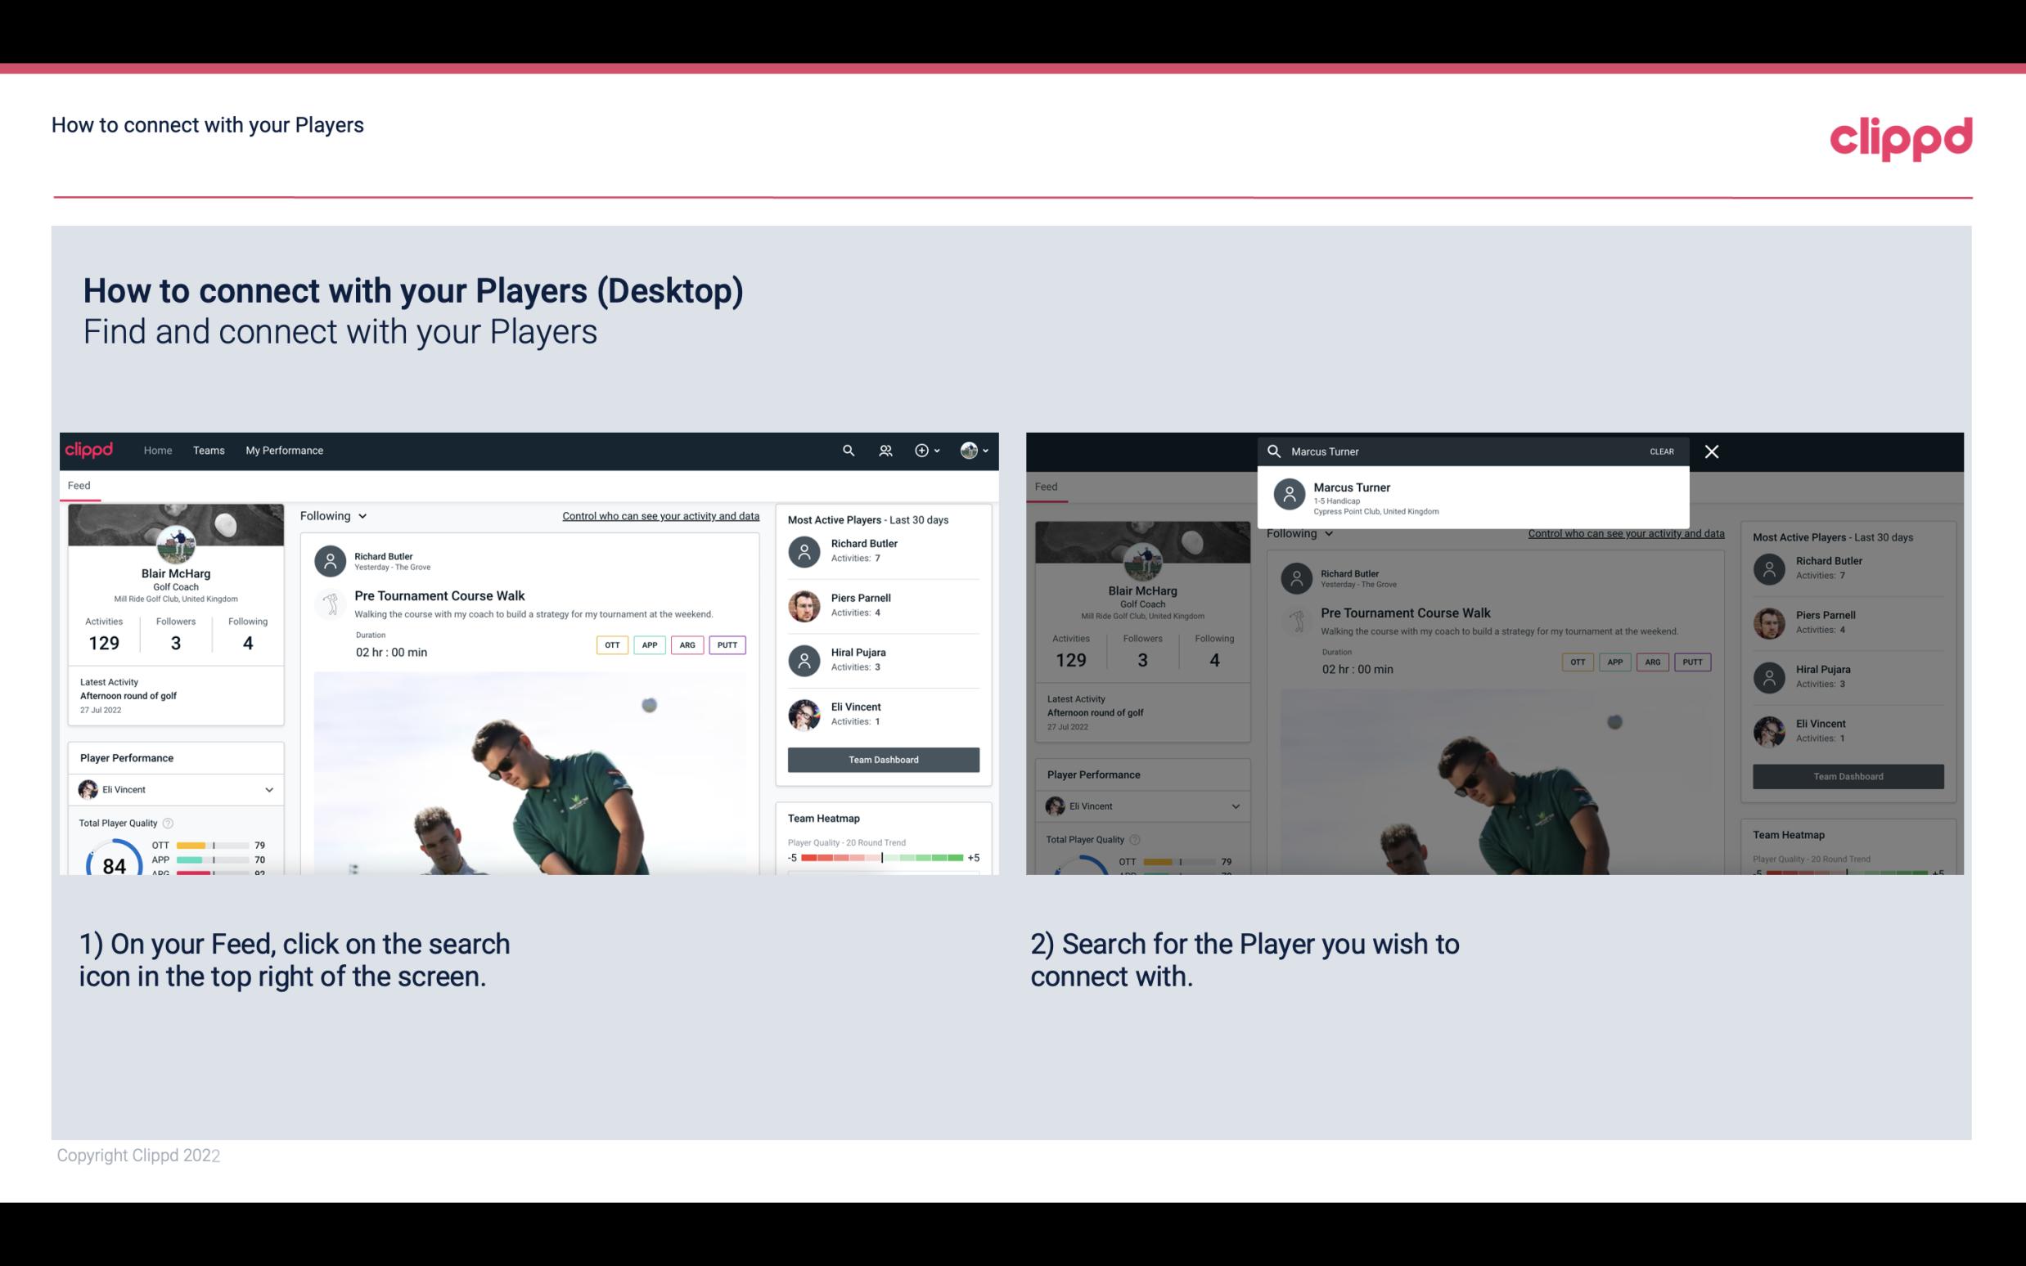Click Home tab in navigation menu

(156, 449)
